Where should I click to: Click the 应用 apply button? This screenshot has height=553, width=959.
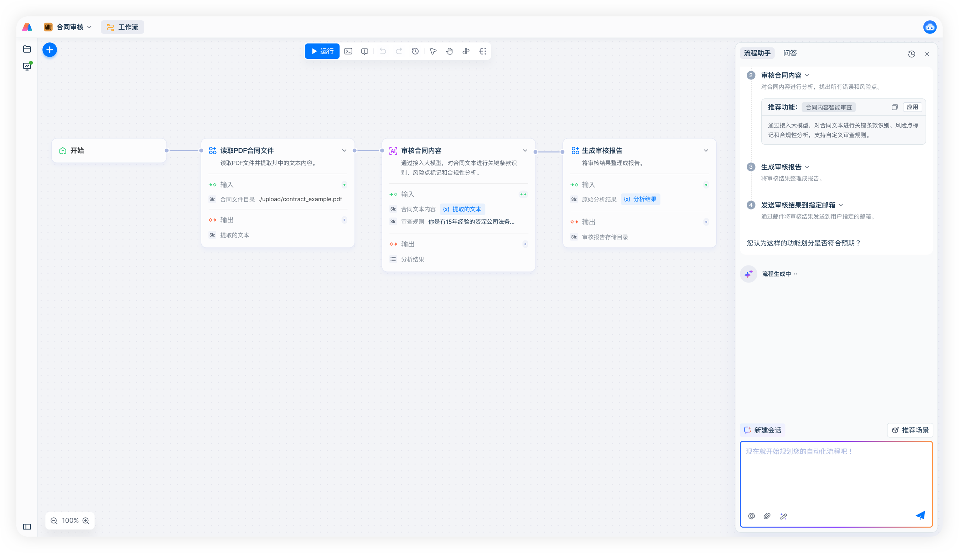pyautogui.click(x=912, y=107)
